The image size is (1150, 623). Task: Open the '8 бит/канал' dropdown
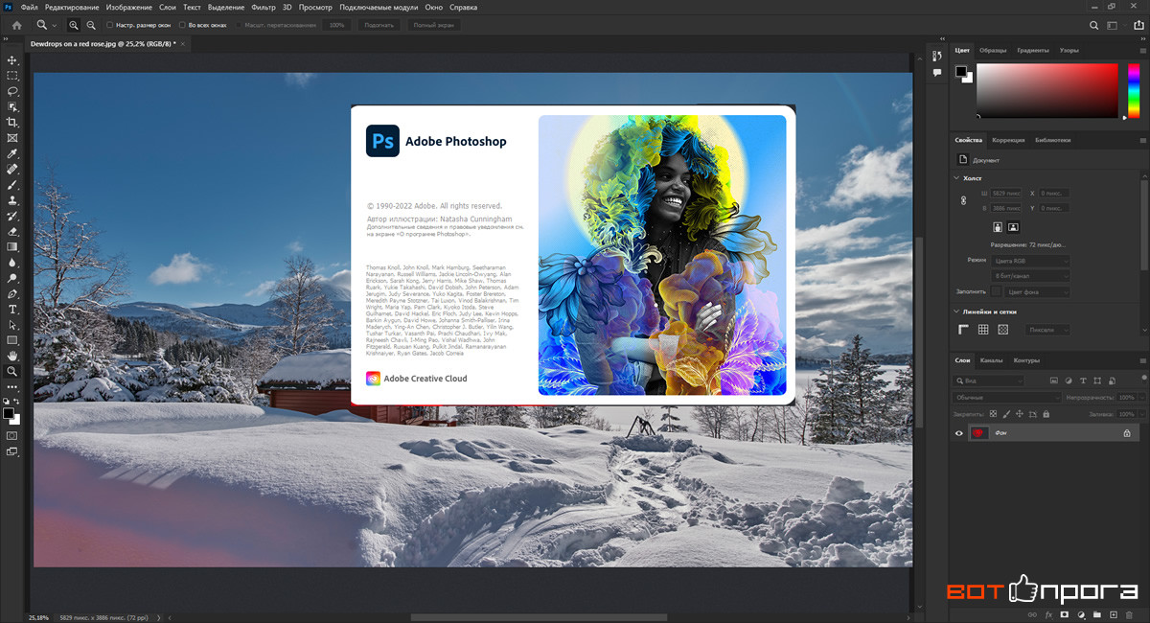point(1031,276)
